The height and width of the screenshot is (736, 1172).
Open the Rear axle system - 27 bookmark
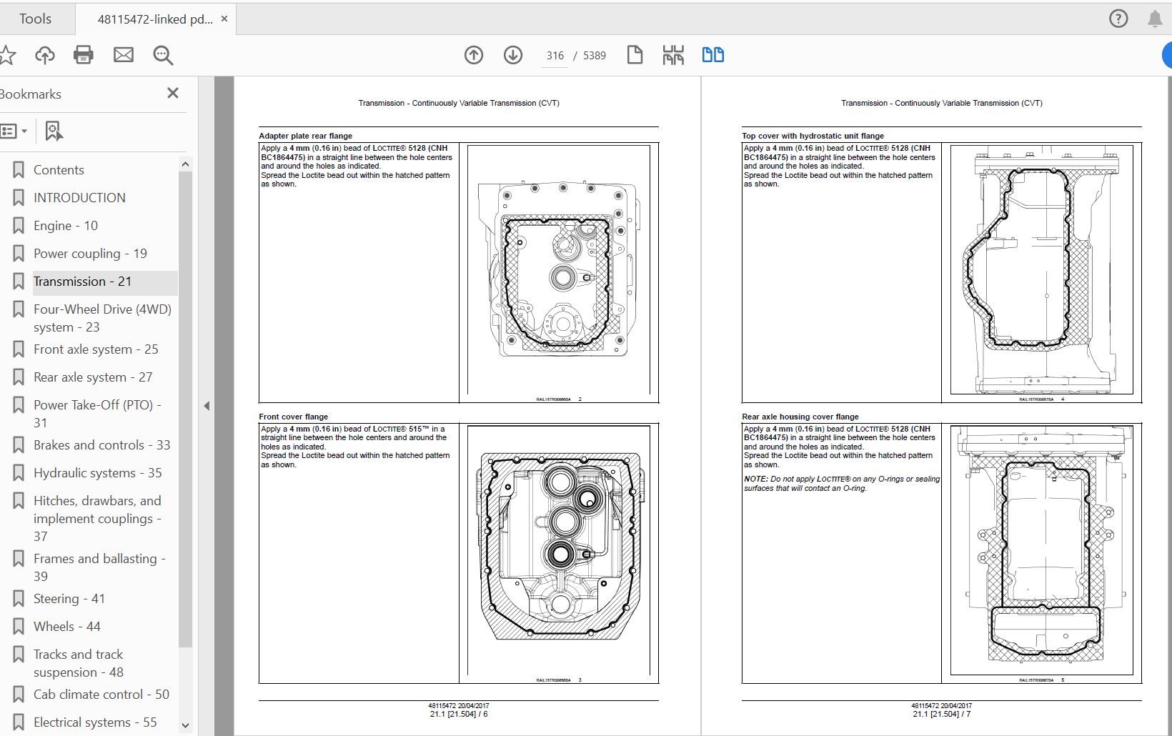(93, 377)
